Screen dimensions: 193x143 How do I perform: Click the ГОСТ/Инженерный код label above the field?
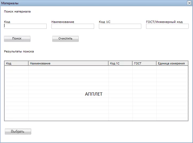click(x=164, y=22)
